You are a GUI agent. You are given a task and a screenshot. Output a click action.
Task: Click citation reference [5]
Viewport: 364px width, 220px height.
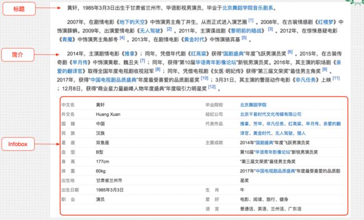[244, 38]
